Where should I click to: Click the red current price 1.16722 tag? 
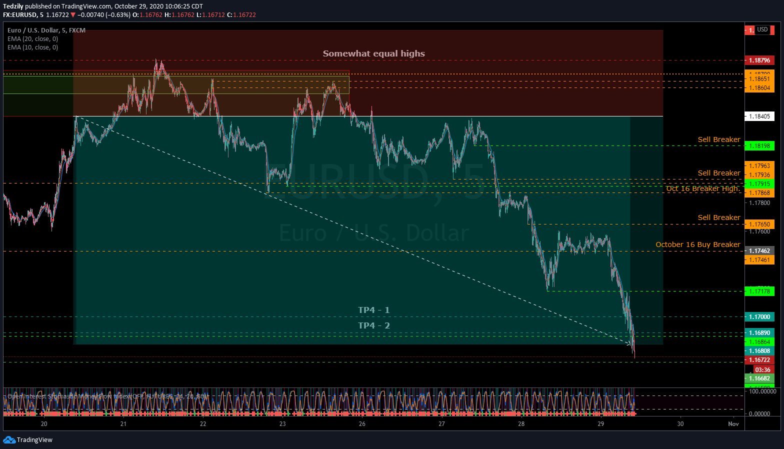point(759,360)
